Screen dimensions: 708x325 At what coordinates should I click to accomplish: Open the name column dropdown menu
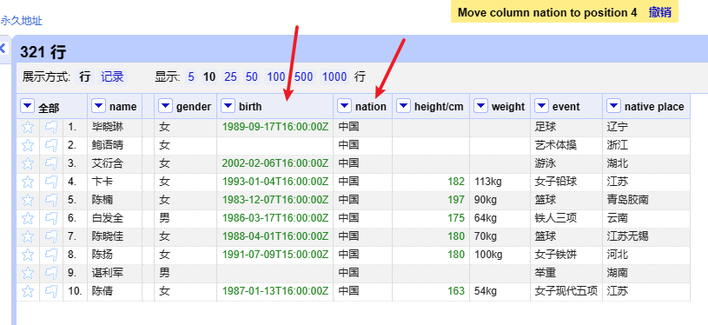pos(98,106)
